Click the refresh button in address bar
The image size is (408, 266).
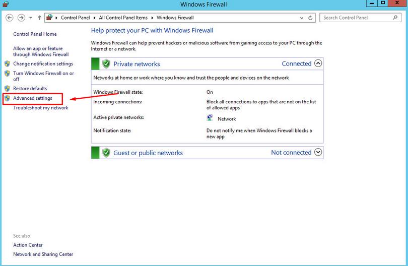tap(311, 18)
